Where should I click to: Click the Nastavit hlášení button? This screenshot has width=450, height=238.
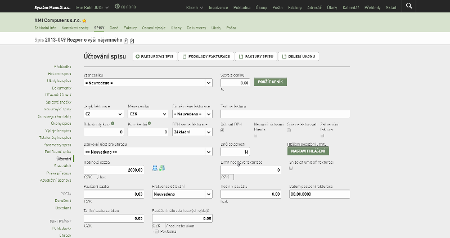308,151
